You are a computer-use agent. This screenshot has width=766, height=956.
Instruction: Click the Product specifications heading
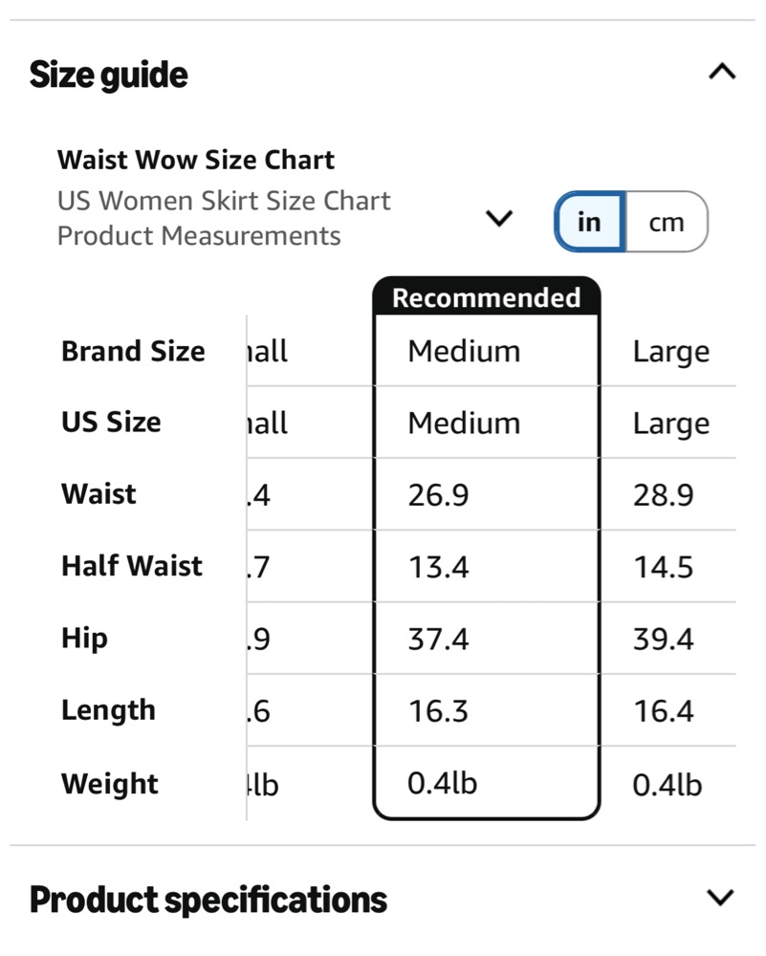tap(208, 900)
